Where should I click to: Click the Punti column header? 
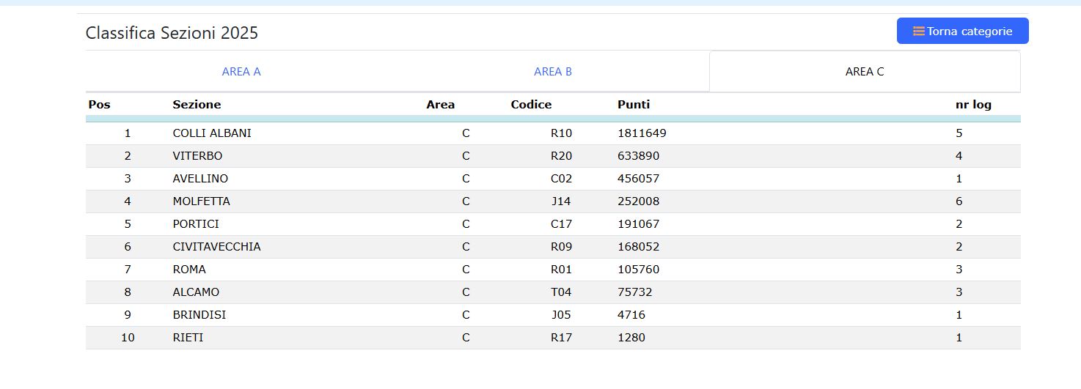click(634, 105)
